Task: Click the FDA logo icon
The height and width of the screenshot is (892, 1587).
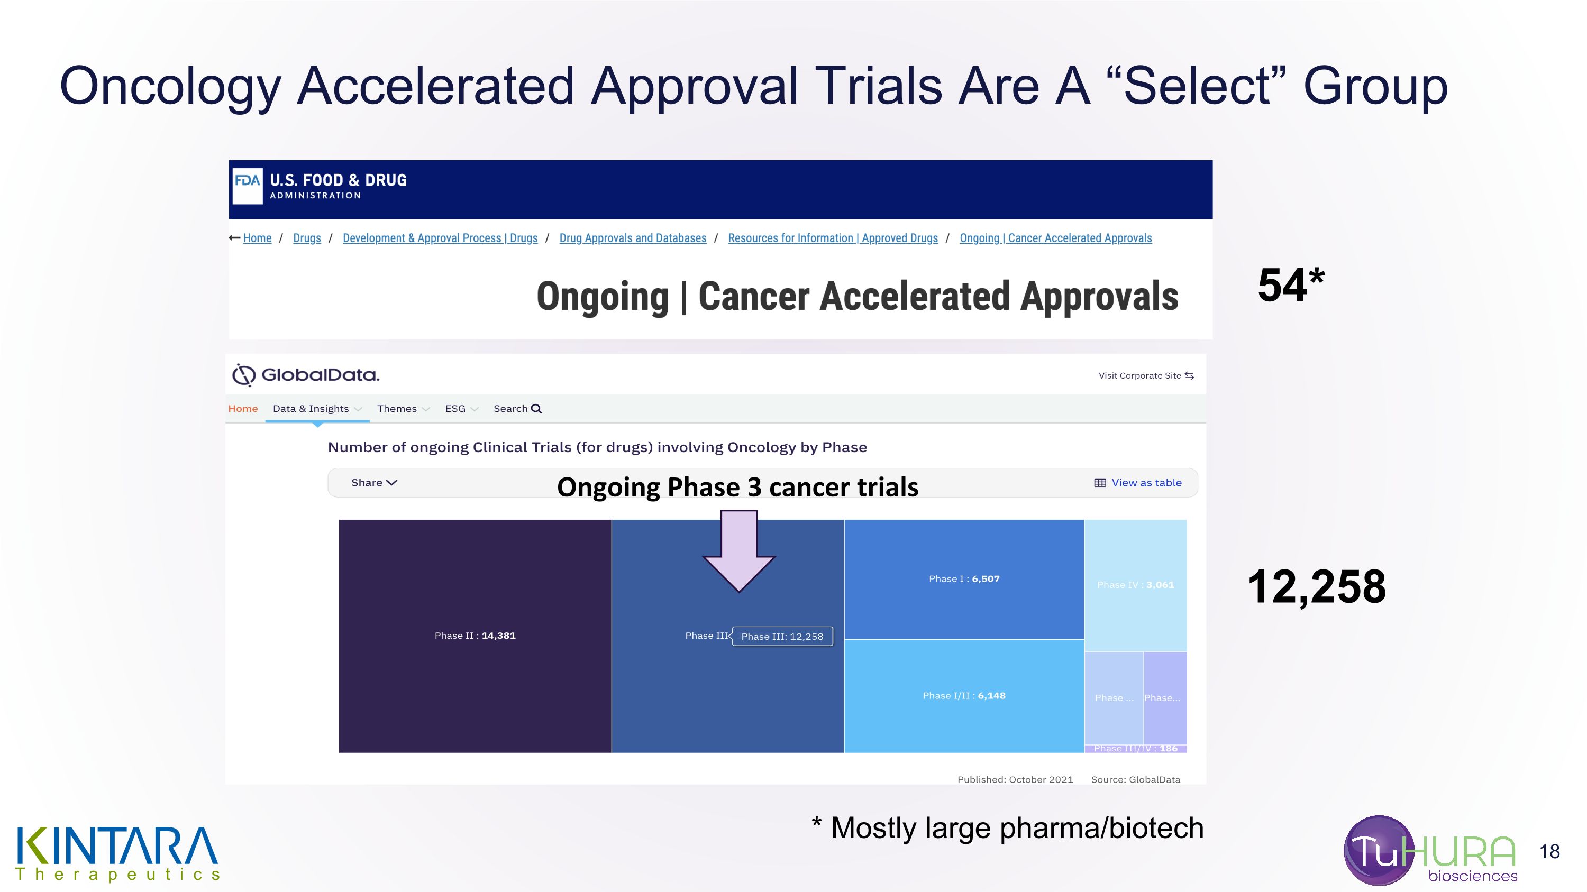Action: point(247,186)
